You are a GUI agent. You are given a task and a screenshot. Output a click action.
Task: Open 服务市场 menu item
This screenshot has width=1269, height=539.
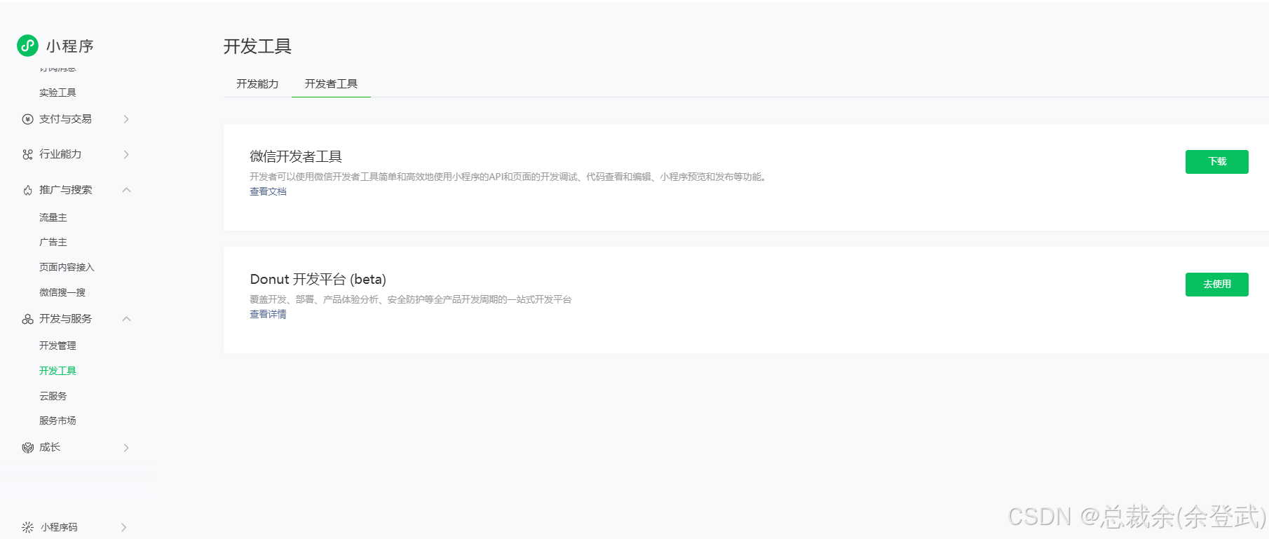(x=57, y=421)
